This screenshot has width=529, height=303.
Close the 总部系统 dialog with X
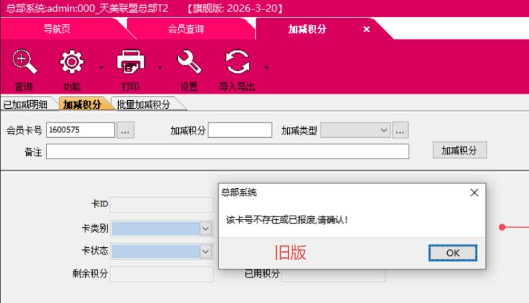(474, 193)
